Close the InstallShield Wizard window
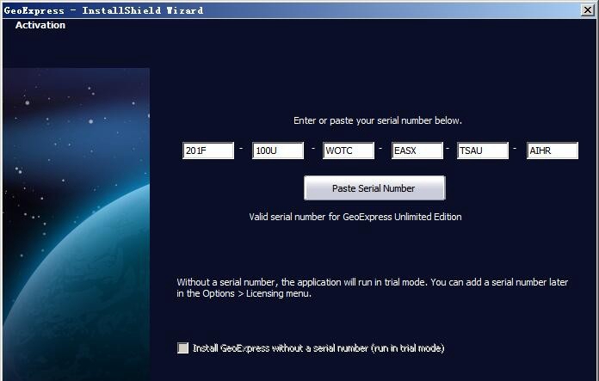The width and height of the screenshot is (599, 381). point(587,10)
